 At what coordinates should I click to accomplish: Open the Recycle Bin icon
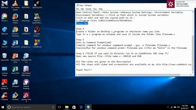(5, 57)
